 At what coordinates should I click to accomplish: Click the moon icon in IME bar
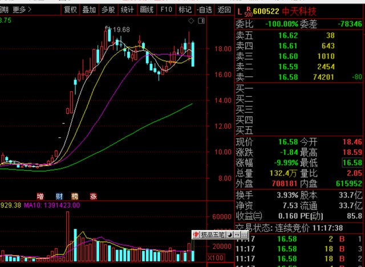(229, 235)
